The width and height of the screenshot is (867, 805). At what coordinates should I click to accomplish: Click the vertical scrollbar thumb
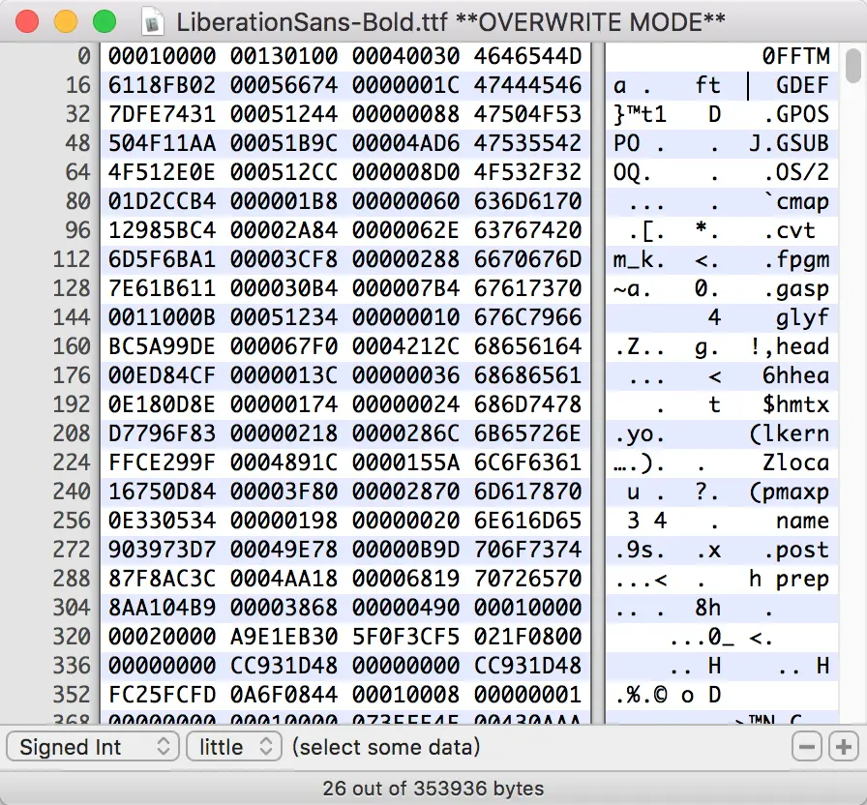(853, 64)
